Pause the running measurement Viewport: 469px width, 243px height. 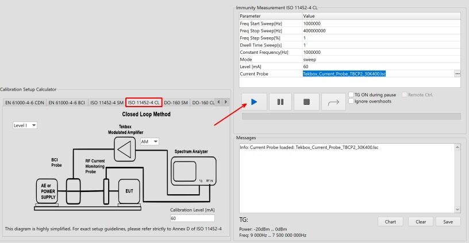(280, 102)
